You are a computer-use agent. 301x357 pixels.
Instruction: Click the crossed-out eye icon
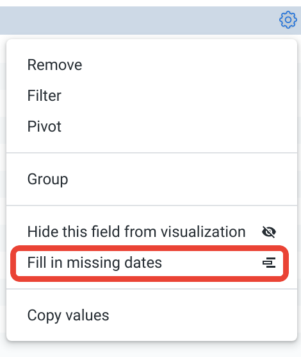pyautogui.click(x=269, y=232)
